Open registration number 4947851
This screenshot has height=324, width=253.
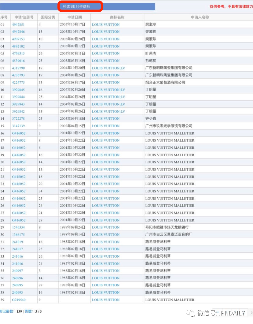[x=18, y=24]
